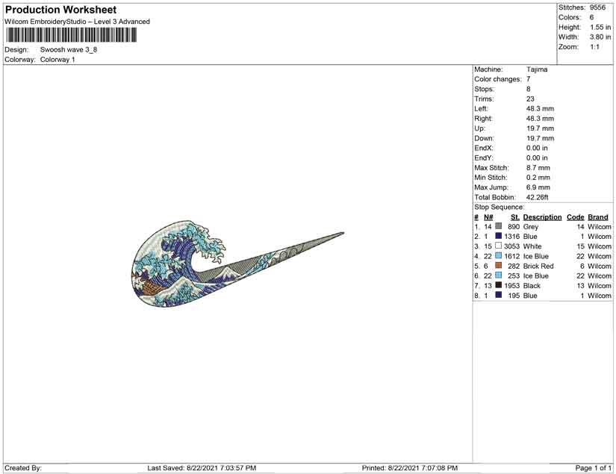Click the Height value '1.55 in'
This screenshot has width=616, height=474.
click(x=600, y=27)
